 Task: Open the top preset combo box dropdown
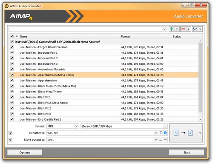[x=164, y=29]
